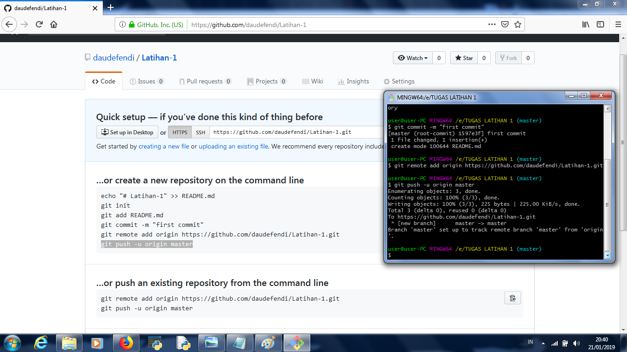
Task: Switch to Firefox in the taskbar
Action: click(126, 342)
